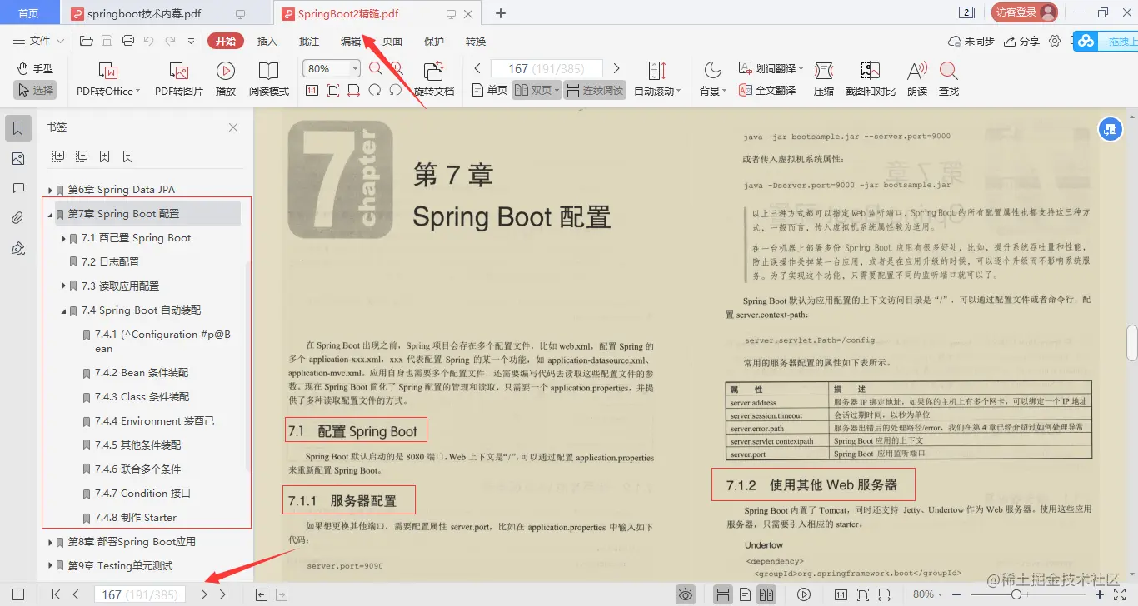
Task: Click the fit width icon in toolbar
Action: point(353,91)
